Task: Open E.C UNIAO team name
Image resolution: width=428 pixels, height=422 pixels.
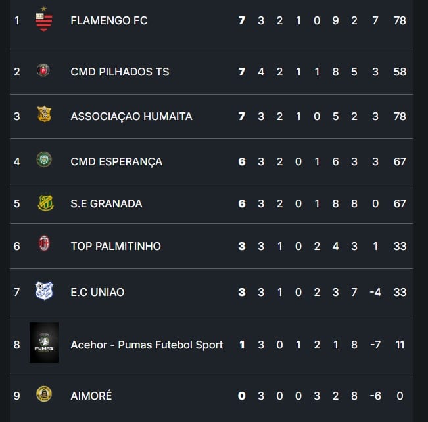Action: (x=97, y=292)
